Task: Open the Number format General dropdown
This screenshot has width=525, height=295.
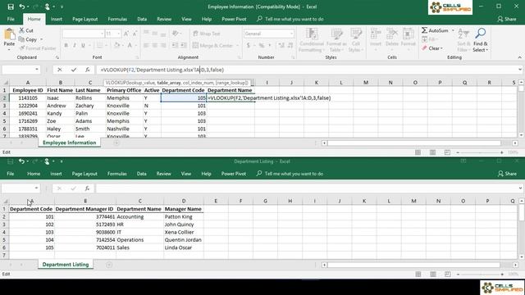Action: tap(291, 34)
